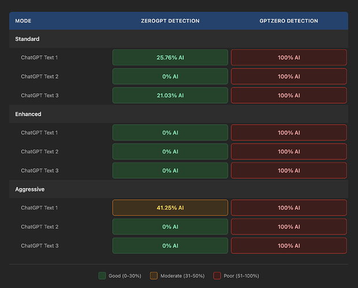
Task: Select the MODE column header
Action: click(23, 21)
